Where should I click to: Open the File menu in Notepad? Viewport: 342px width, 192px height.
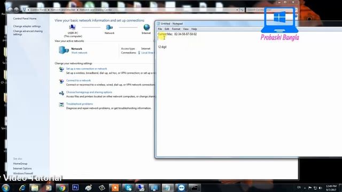click(160, 29)
